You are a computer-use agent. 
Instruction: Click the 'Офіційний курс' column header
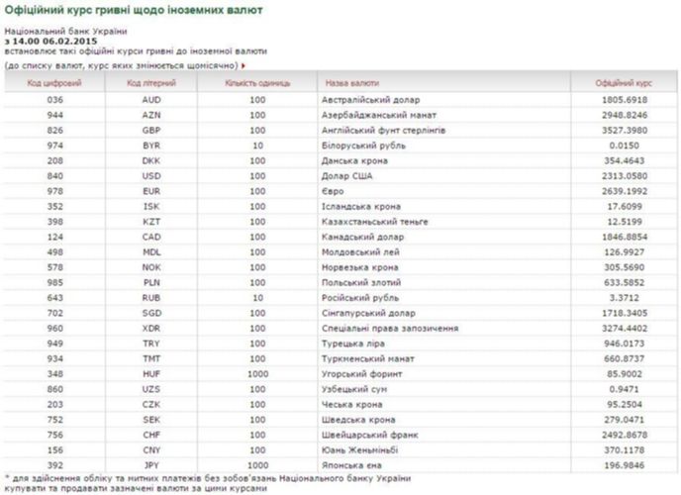(x=624, y=83)
